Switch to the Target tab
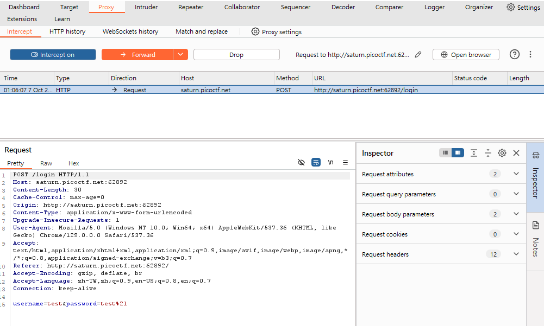544x326 pixels. click(69, 7)
